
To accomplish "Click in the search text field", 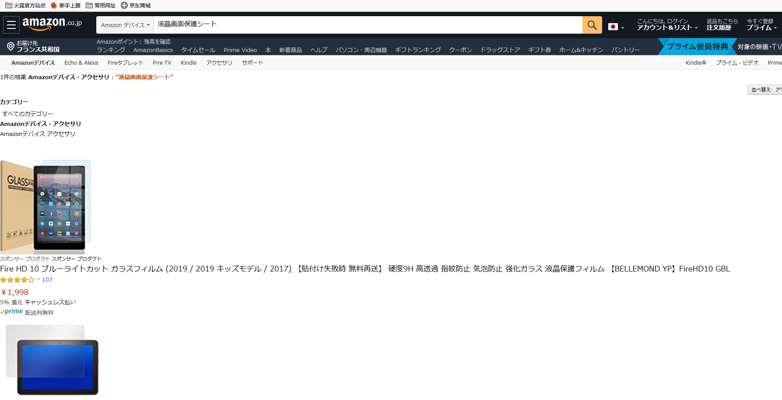I will [x=368, y=25].
